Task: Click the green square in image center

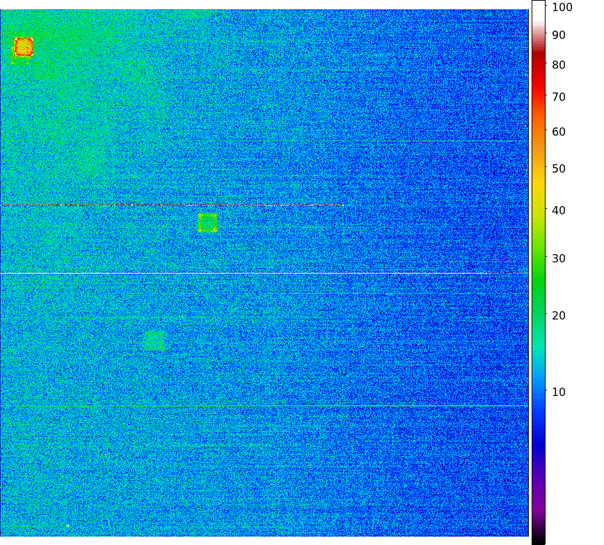Action: (207, 223)
